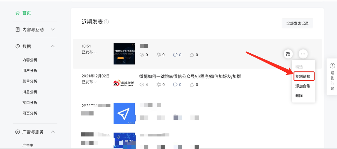This screenshot has width=337, height=149.
Task: Select 添加合集 in the popup menu
Action: (303, 86)
